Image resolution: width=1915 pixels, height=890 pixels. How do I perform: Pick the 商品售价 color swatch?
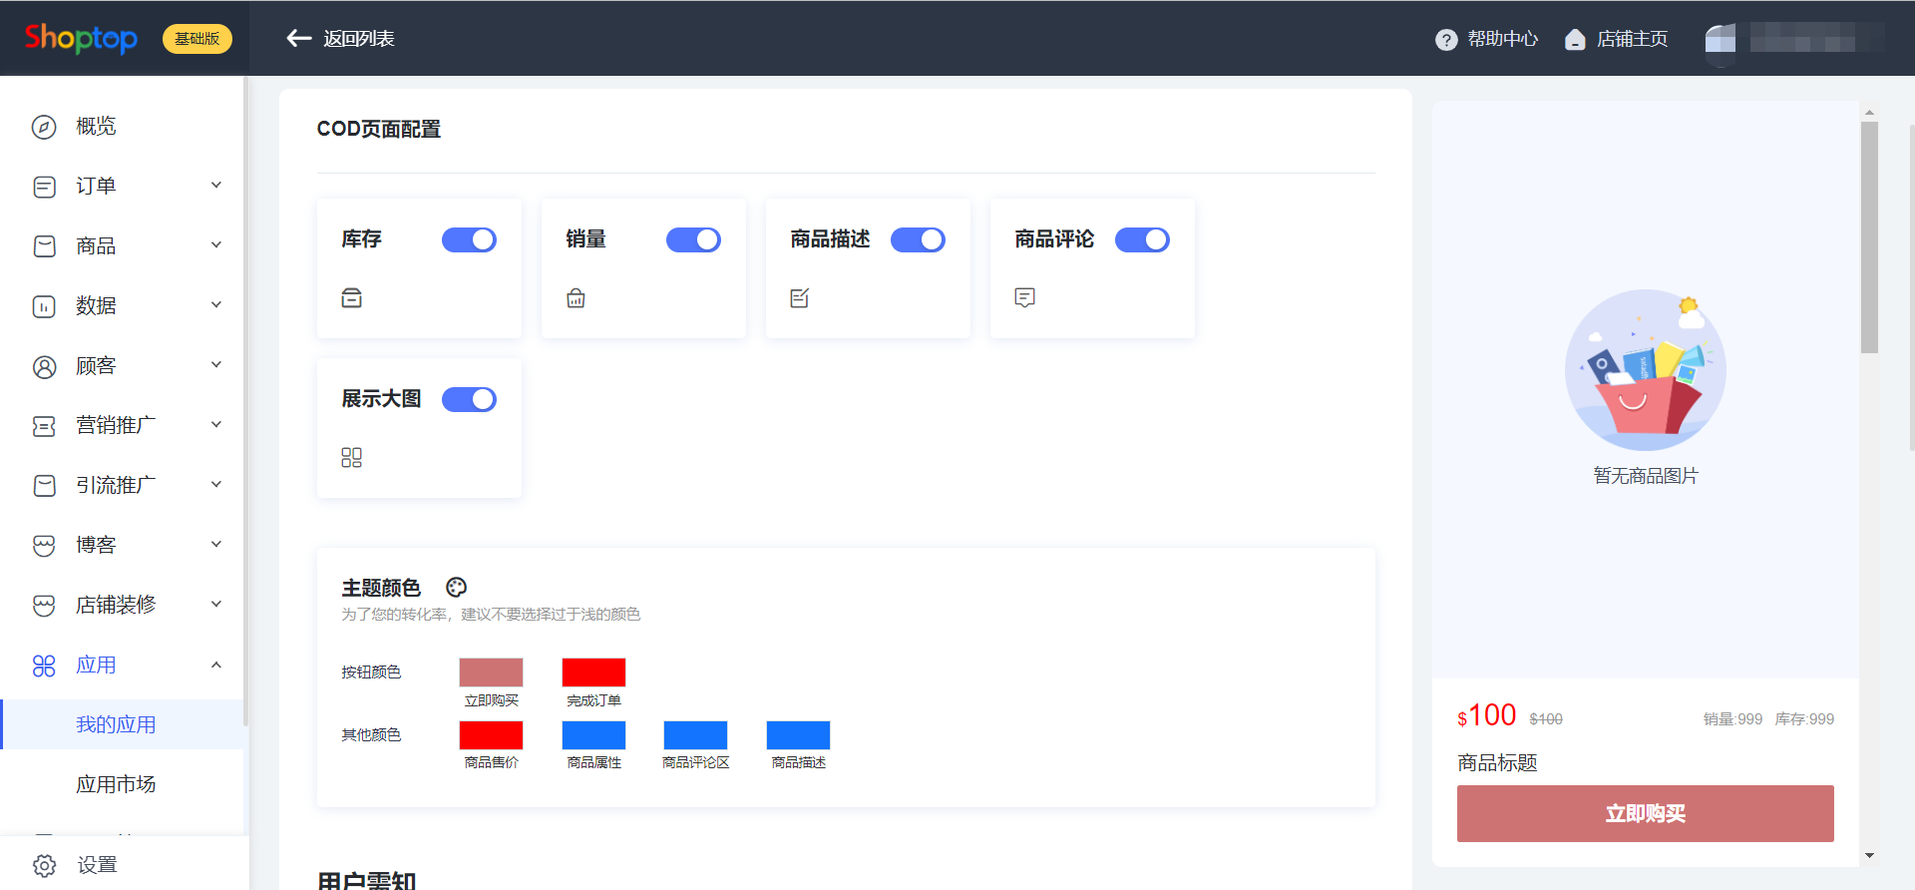pos(491,735)
